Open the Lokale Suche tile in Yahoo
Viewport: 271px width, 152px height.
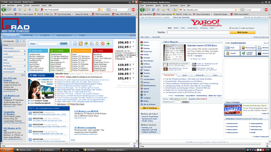click(x=248, y=53)
